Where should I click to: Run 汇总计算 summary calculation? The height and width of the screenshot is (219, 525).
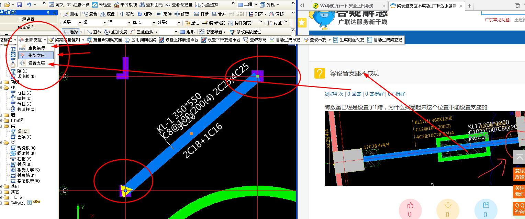pos(78,5)
